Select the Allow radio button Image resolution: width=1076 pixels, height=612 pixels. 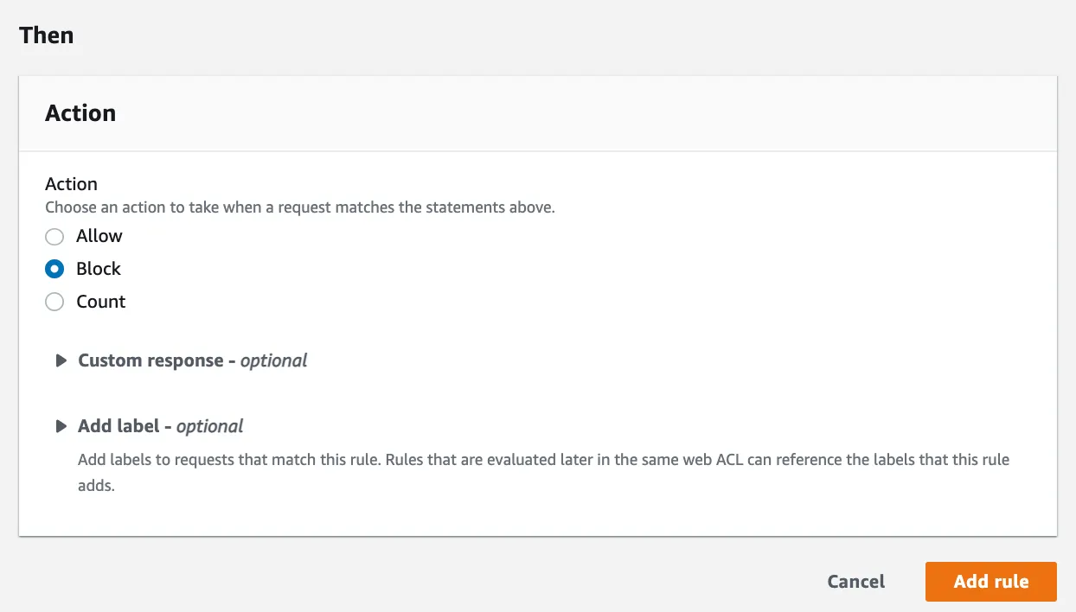click(x=54, y=237)
